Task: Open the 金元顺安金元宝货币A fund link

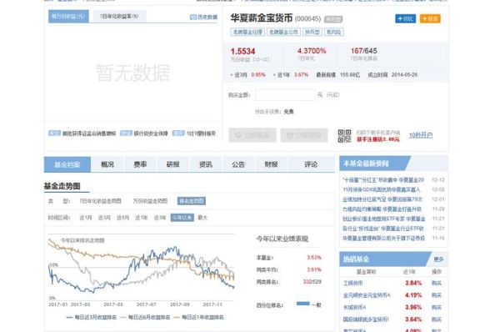Action: pos(367,295)
